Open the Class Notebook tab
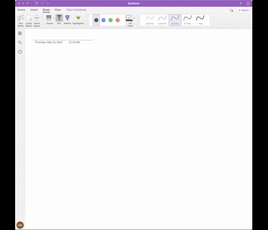 pyautogui.click(x=76, y=9)
